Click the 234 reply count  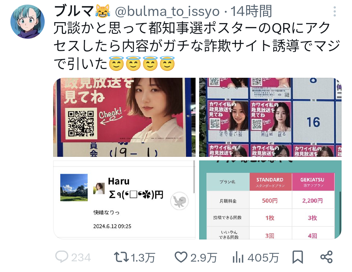coord(81,257)
